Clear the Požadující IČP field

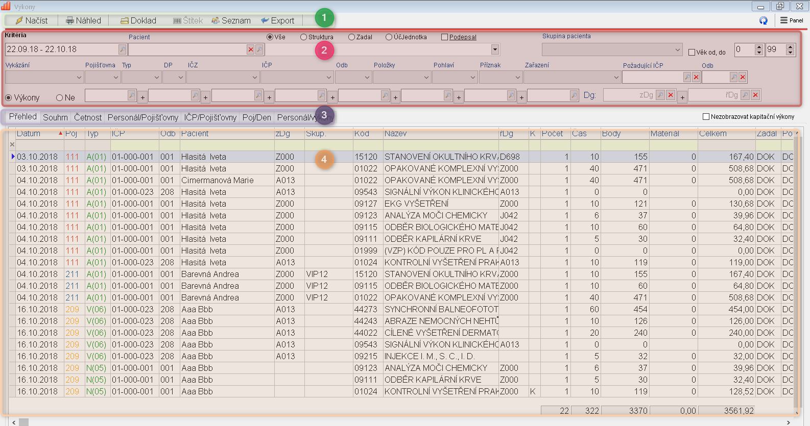696,77
